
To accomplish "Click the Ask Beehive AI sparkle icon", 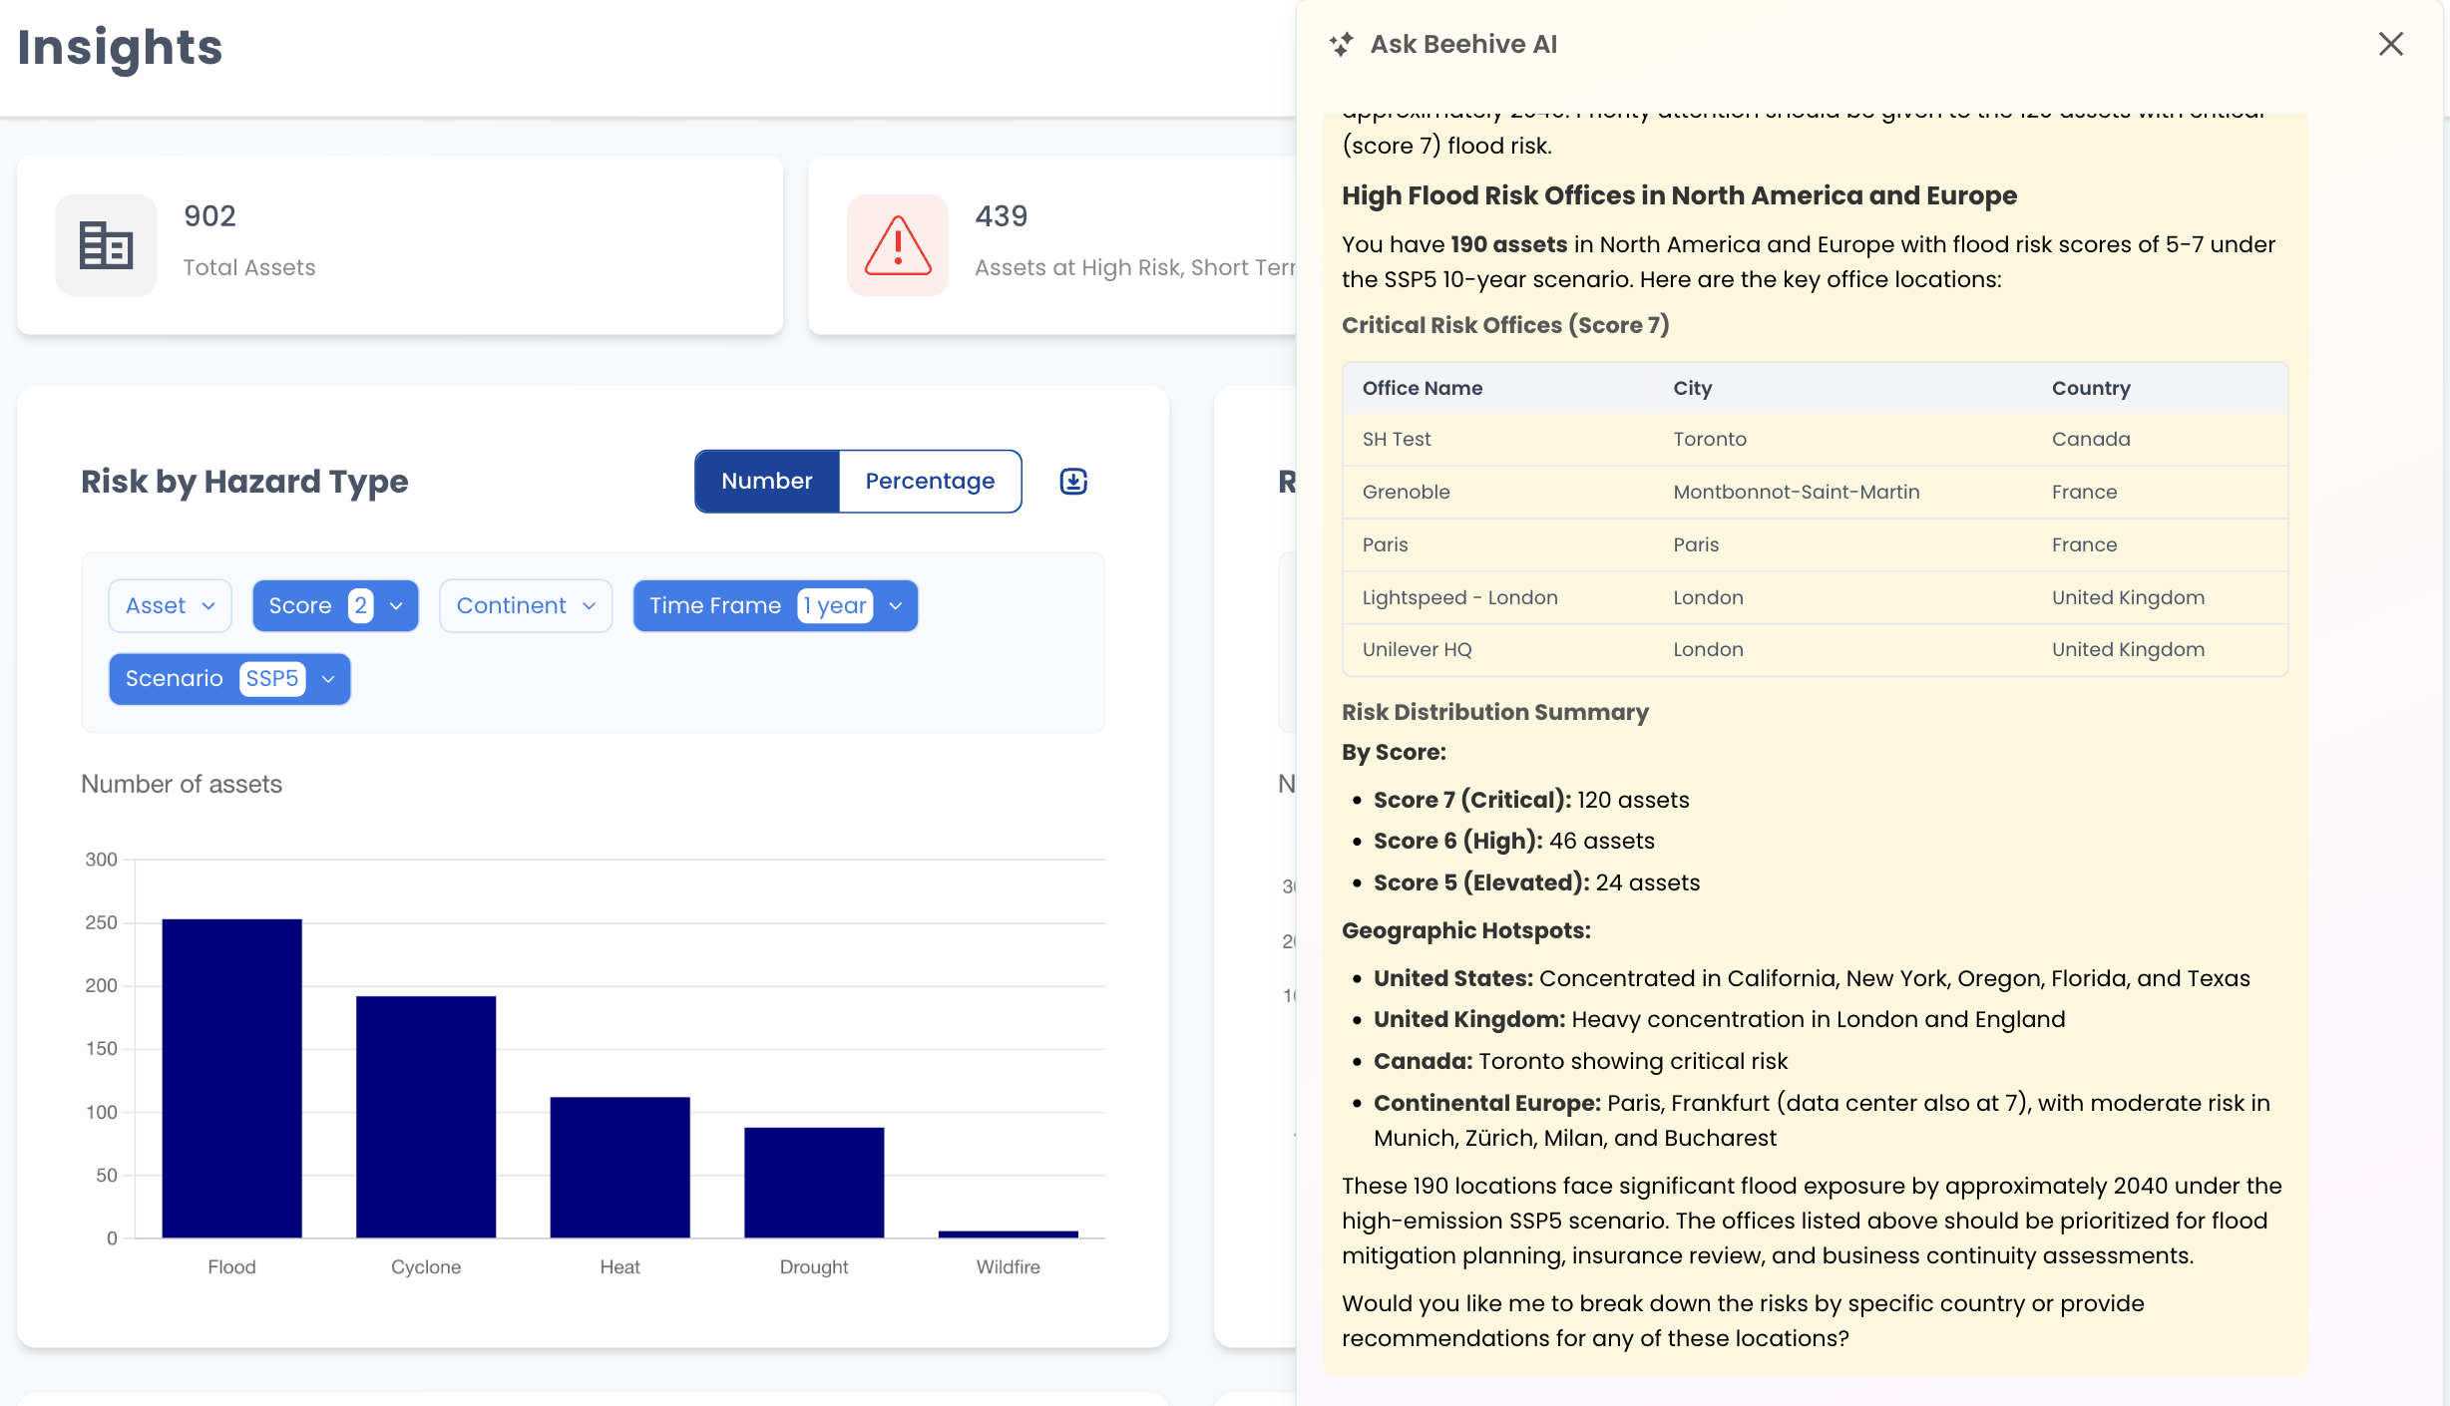I will point(1342,44).
